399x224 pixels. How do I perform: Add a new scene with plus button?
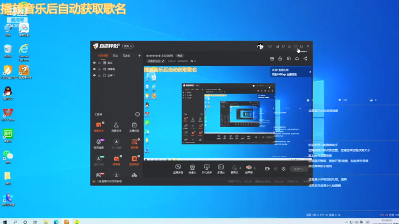pyautogui.click(x=140, y=56)
